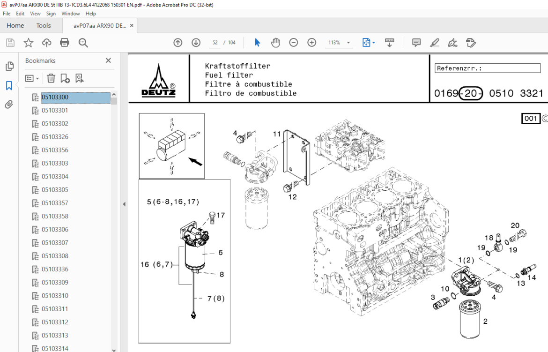
Task: Print the document
Action: [x=65, y=43]
